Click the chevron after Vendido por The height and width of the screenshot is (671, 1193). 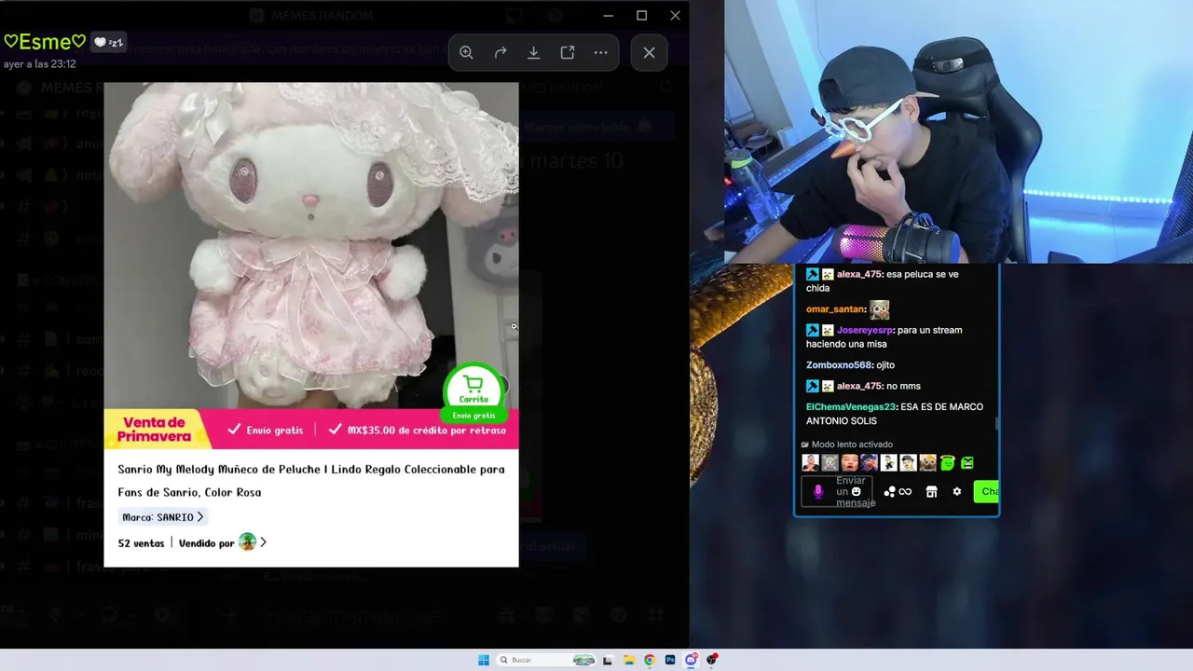[264, 542]
